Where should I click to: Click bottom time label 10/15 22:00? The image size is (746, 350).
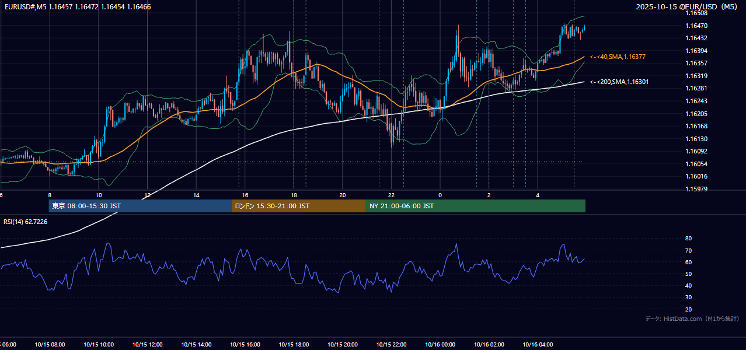[x=391, y=345]
